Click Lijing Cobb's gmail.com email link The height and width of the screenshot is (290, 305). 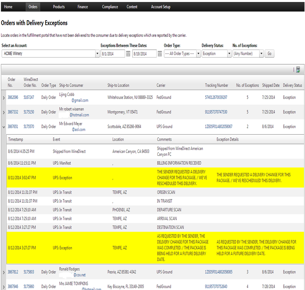pyautogui.click(x=80, y=101)
